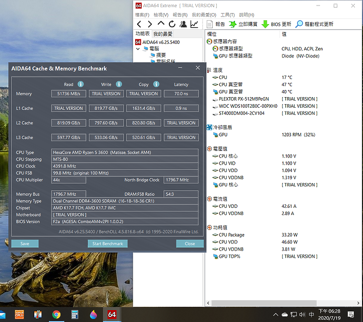Select the CPU VID voltage row
The image size is (363, 322).
coord(254,164)
